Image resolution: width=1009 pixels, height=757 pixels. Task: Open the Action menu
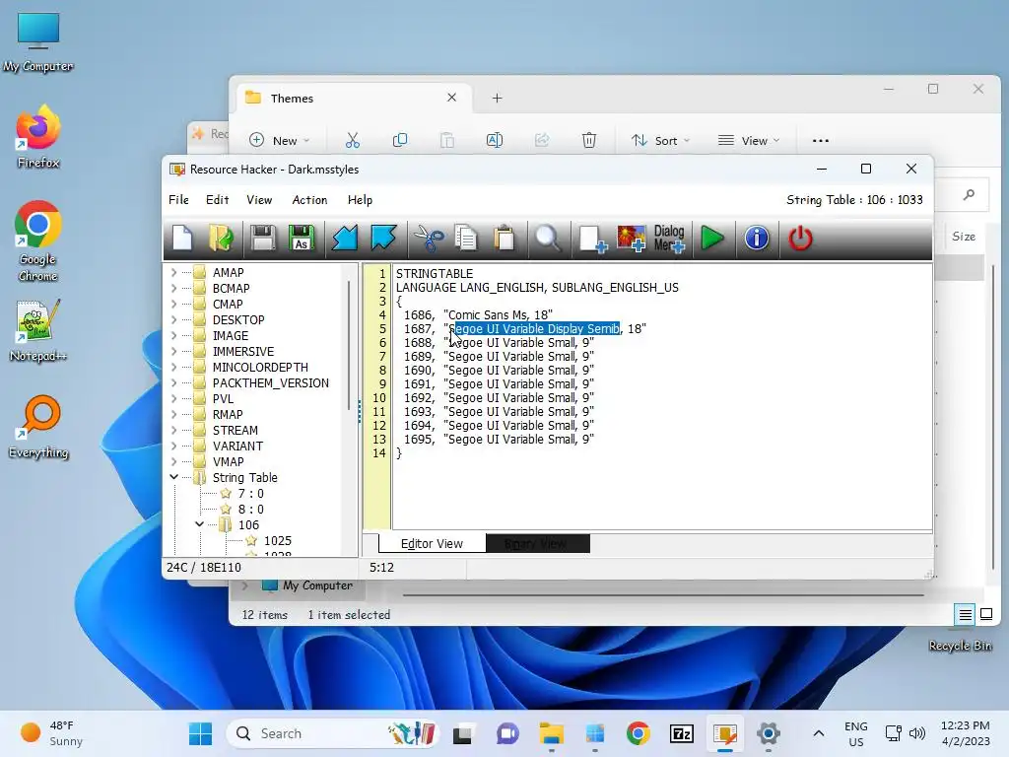[309, 200]
